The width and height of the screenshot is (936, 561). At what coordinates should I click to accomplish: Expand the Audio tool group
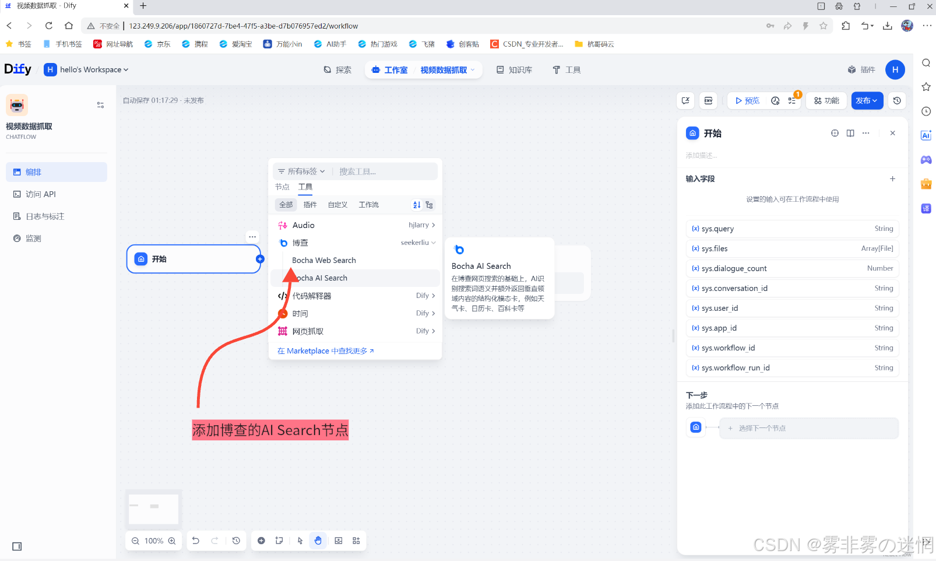(357, 225)
